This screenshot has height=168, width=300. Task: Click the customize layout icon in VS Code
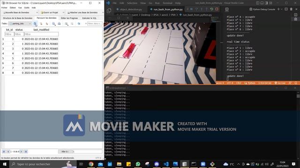(x=271, y=3)
